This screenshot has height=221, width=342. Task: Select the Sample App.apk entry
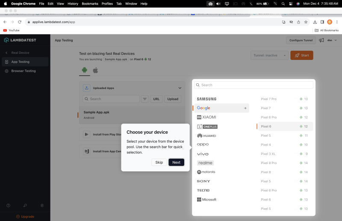(x=132, y=115)
